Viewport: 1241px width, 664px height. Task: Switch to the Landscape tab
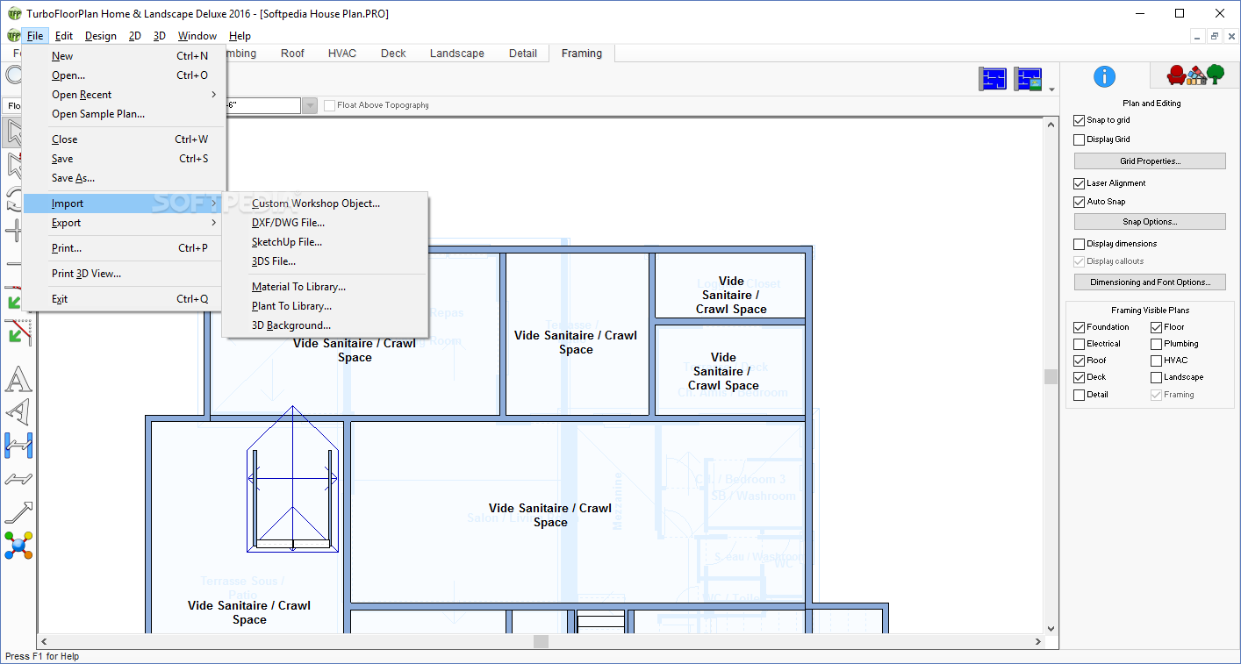457,54
